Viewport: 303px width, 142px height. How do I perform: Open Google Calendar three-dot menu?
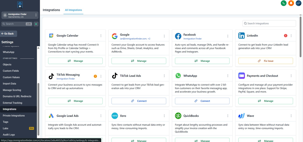[101, 36]
